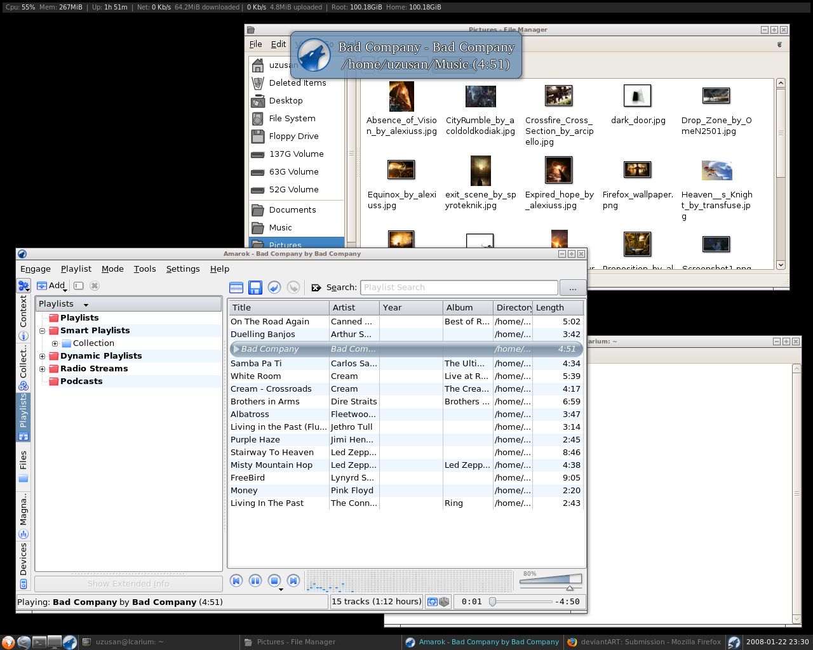Select 137G Volume in File Manager
This screenshot has width=813, height=650.
[x=296, y=154]
